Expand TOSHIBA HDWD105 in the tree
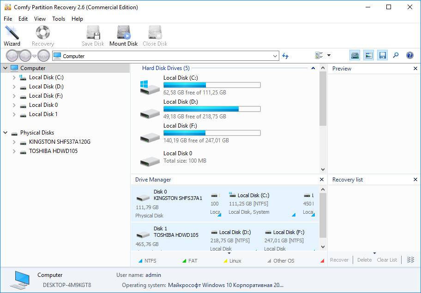 pyautogui.click(x=14, y=151)
